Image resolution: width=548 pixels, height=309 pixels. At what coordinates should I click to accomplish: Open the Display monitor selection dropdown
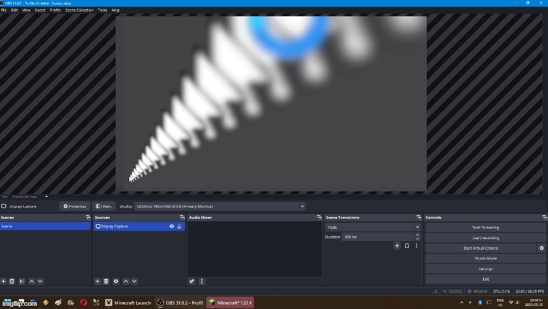click(x=302, y=206)
